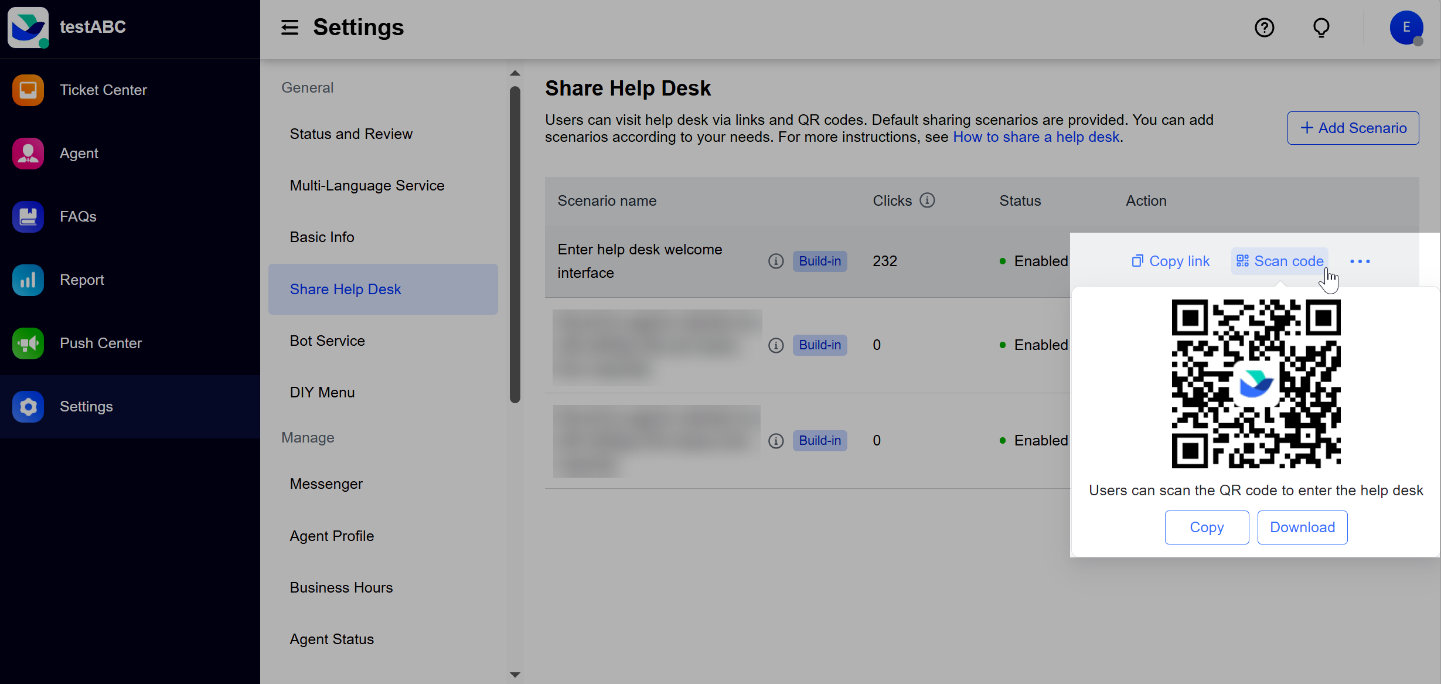Click the Scenario name column header
This screenshot has height=684, width=1441.
607,201
